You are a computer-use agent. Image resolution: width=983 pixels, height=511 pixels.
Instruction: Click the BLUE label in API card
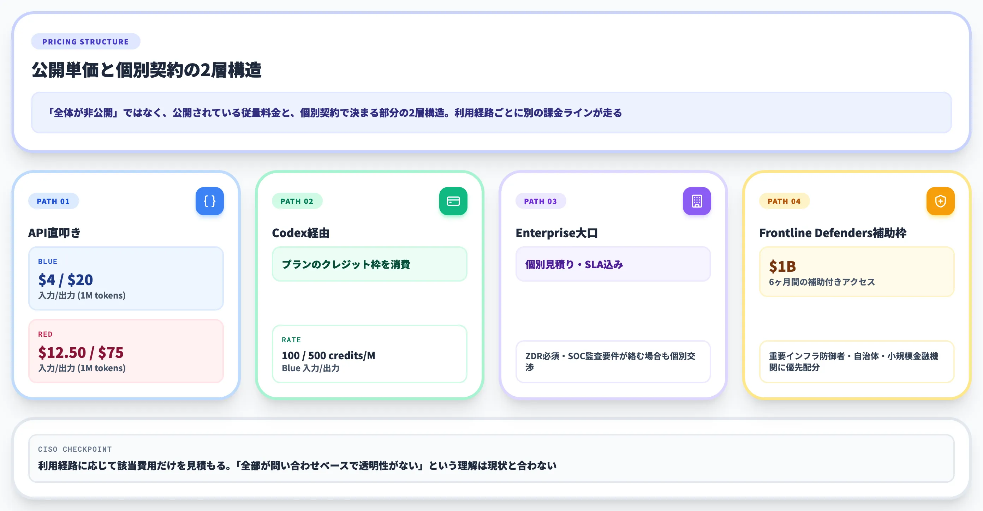coord(48,261)
